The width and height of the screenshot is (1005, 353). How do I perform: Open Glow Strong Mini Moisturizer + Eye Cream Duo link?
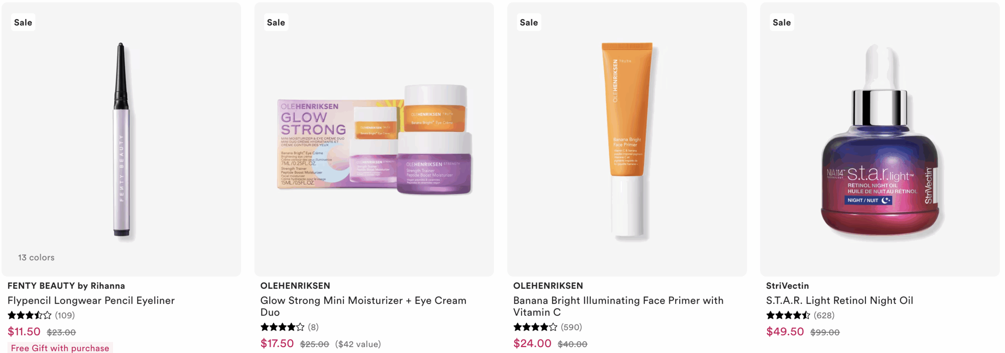[x=364, y=306]
